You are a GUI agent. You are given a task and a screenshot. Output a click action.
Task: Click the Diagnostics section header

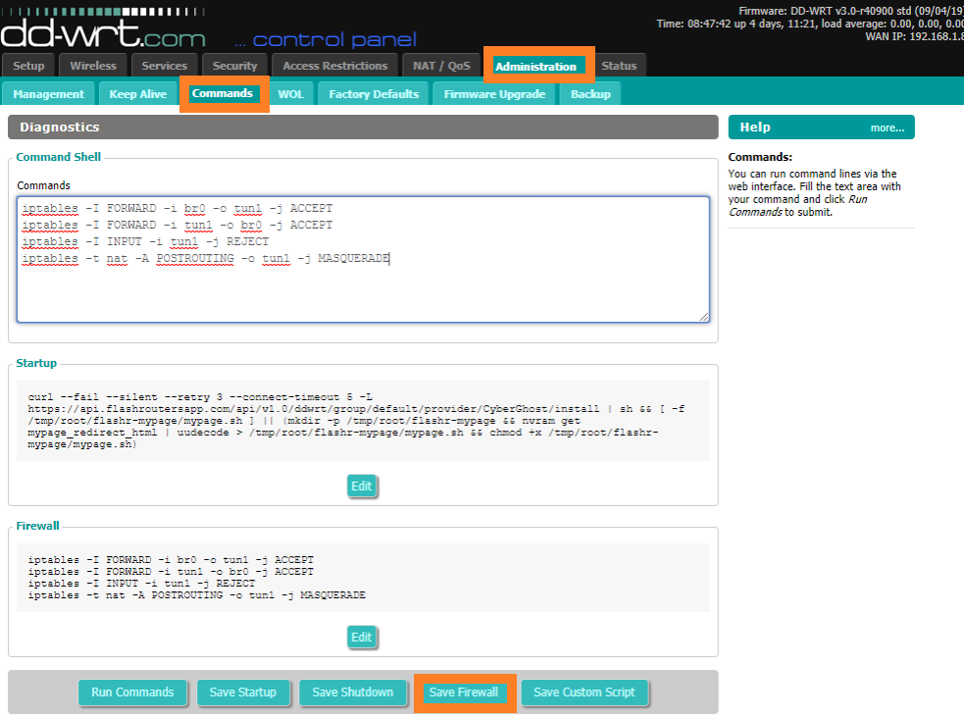[x=363, y=128]
